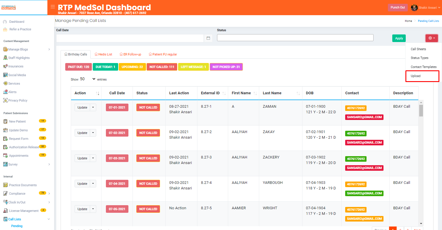Viewport: 442px width, 230px height.
Task: Click the Request Form sidebar icon
Action: click(x=5, y=139)
